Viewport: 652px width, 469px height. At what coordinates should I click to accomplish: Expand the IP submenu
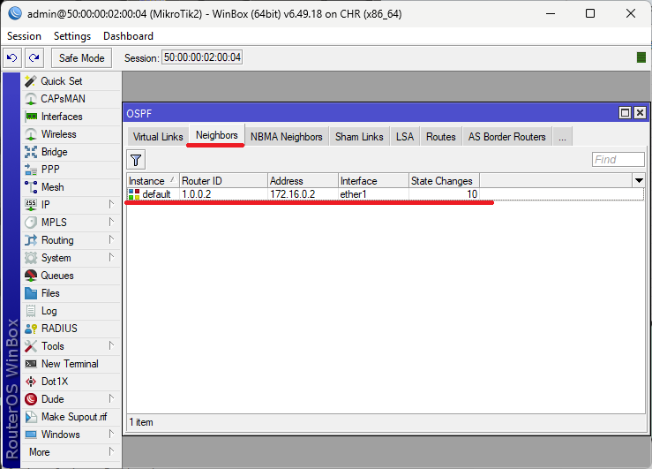(71, 205)
